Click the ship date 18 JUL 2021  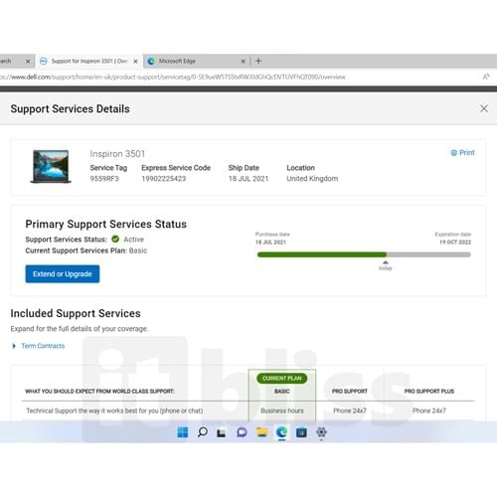click(248, 179)
